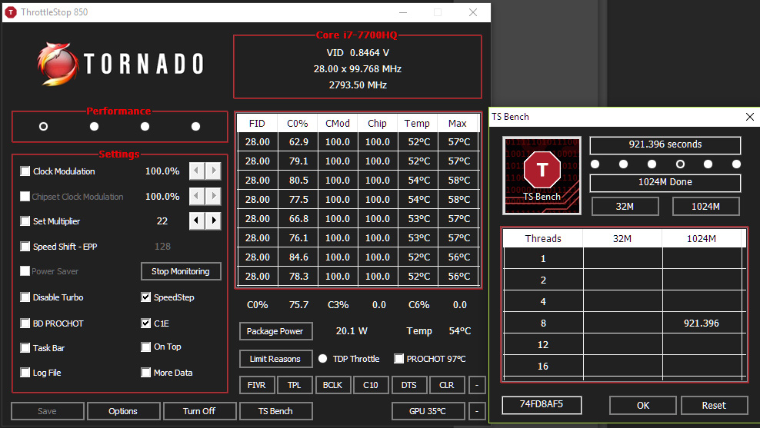The image size is (760, 428).
Task: Select the second TS Bench size radio
Action: 624,164
